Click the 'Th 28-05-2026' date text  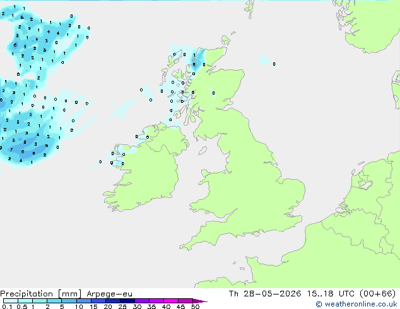(x=265, y=293)
